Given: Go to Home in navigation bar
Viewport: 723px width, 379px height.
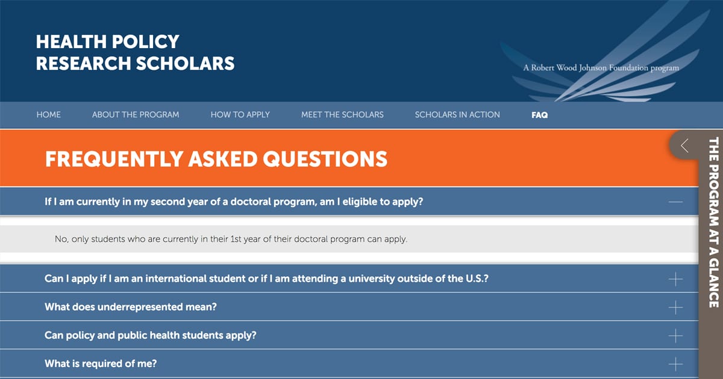Looking at the screenshot, I should point(49,114).
